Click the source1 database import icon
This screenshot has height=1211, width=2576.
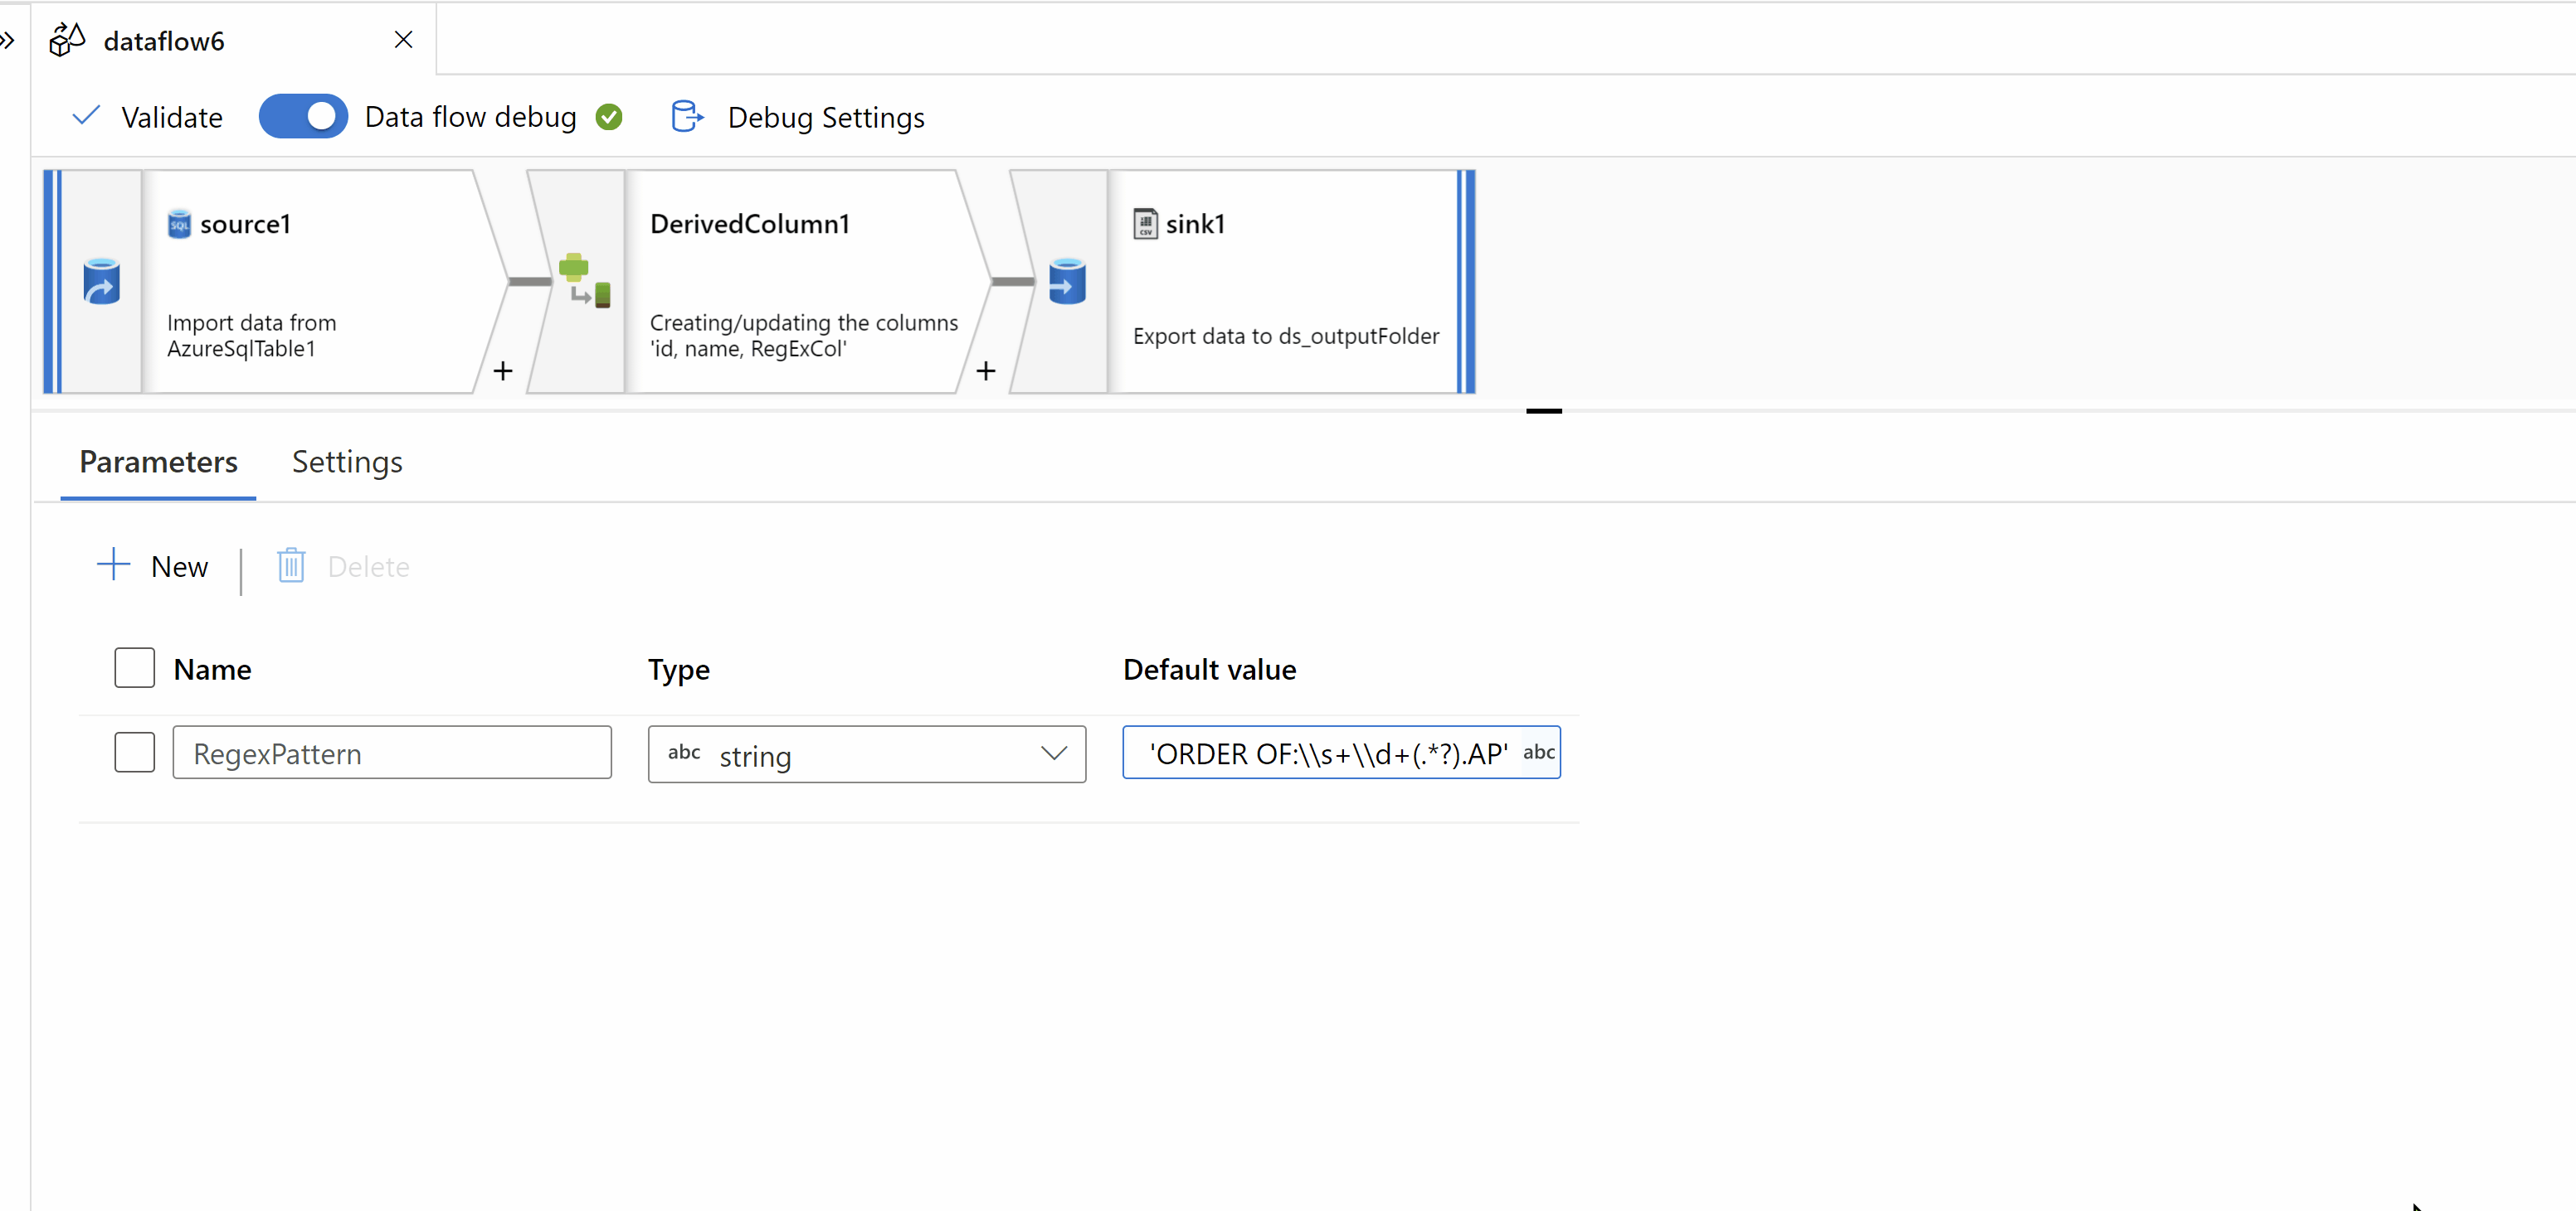tap(101, 282)
